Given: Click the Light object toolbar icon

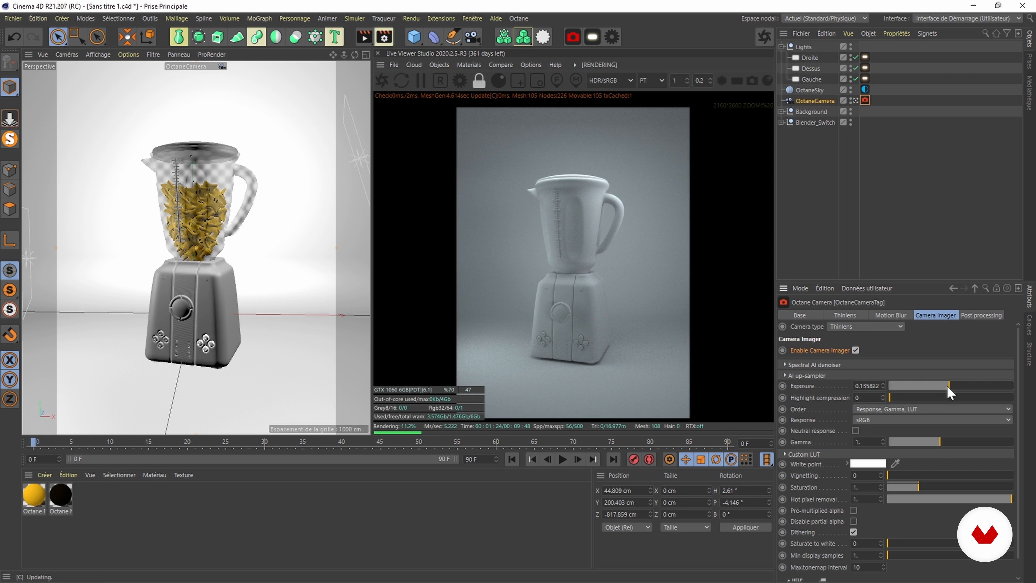Looking at the screenshot, I should [592, 37].
